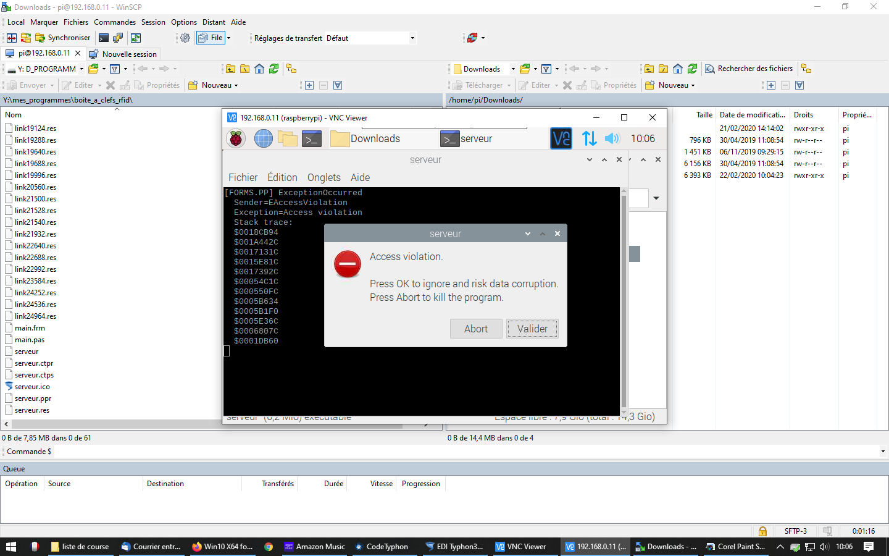
Task: Click the red reconnect session icon
Action: tap(472, 38)
